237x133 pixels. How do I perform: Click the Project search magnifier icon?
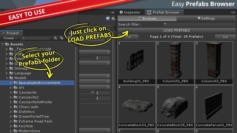[24, 38]
